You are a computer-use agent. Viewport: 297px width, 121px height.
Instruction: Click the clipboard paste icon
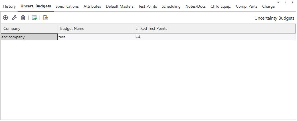pos(45,18)
